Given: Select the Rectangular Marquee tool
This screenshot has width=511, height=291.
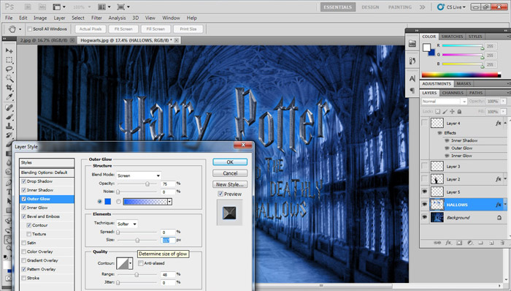Looking at the screenshot, I should pos(9,60).
